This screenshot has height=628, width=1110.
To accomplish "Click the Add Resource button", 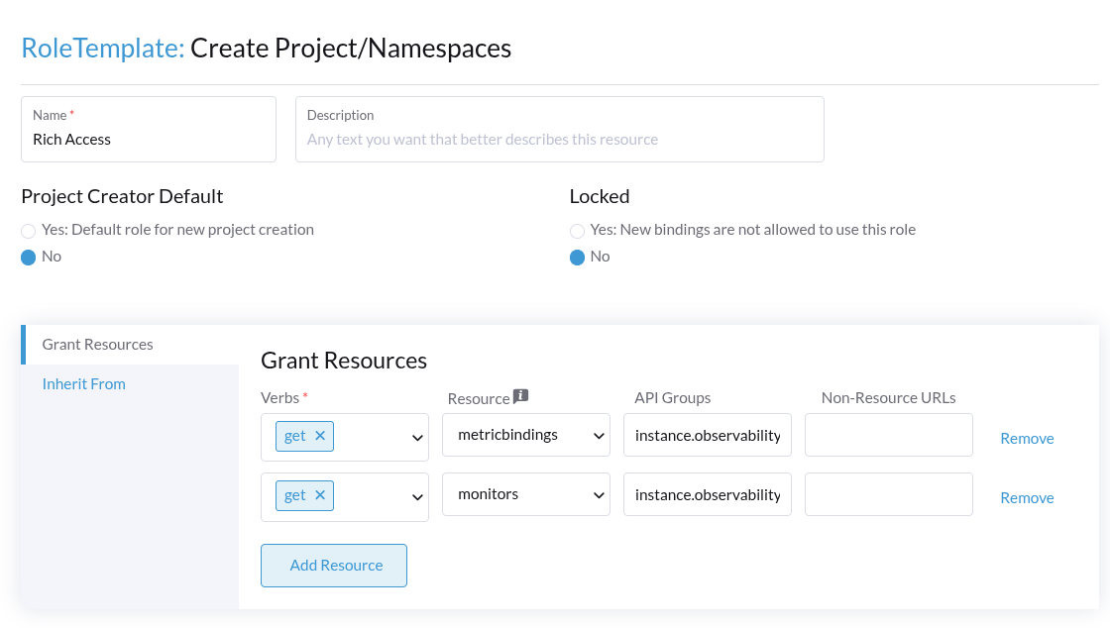I will click(334, 565).
